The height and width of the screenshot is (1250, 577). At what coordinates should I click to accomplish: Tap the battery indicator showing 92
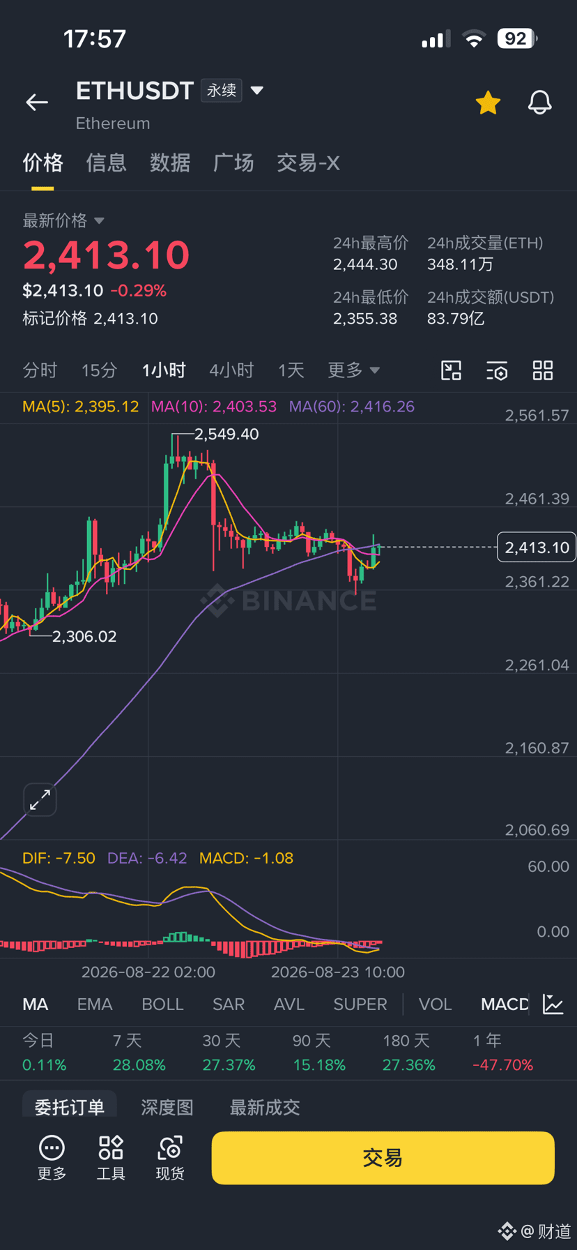point(517,38)
